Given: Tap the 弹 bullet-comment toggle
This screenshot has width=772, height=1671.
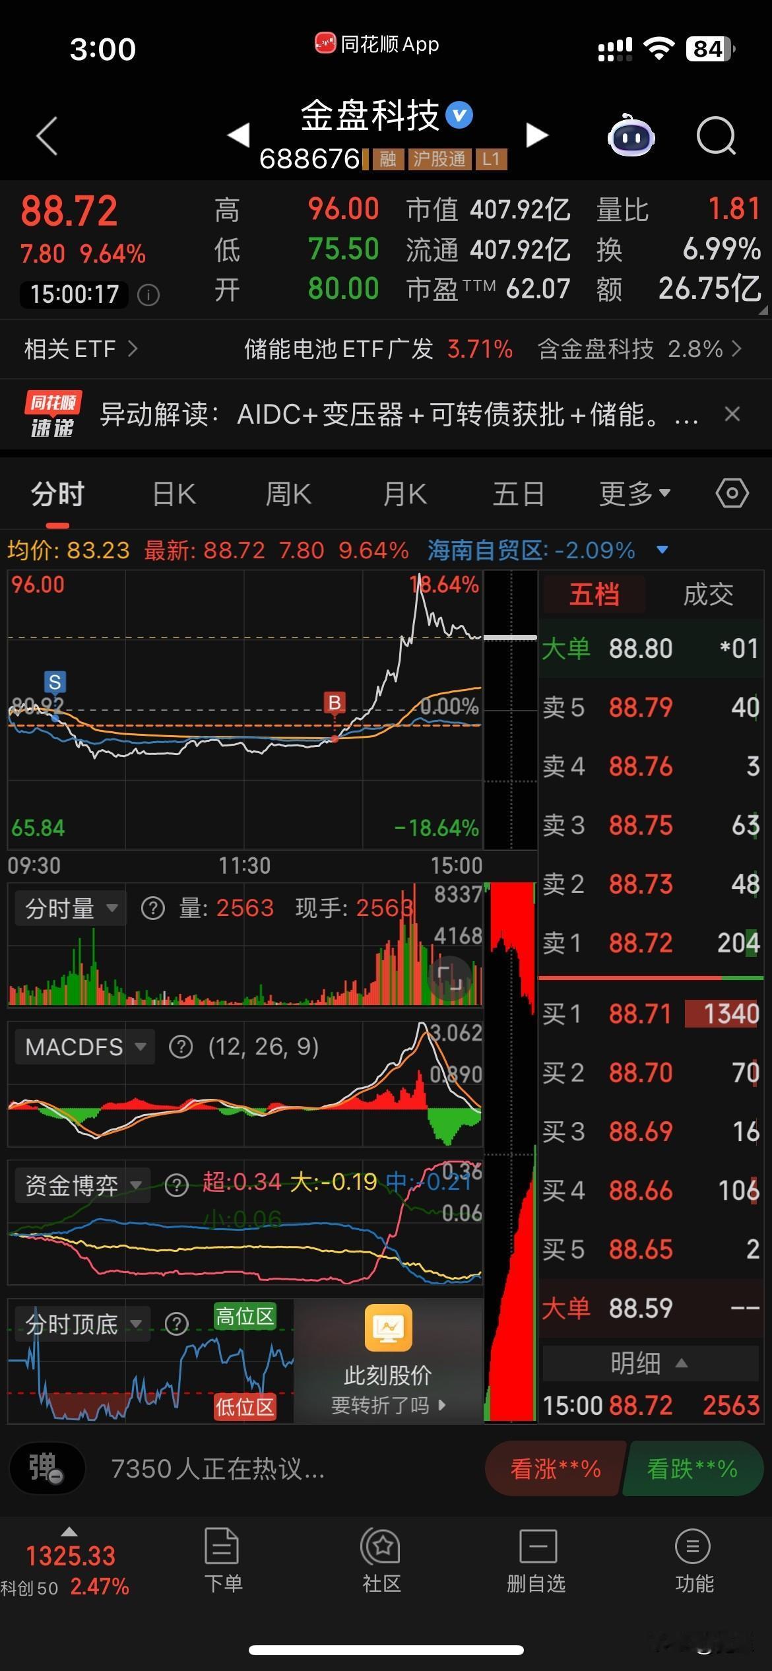Looking at the screenshot, I should (x=48, y=1469).
